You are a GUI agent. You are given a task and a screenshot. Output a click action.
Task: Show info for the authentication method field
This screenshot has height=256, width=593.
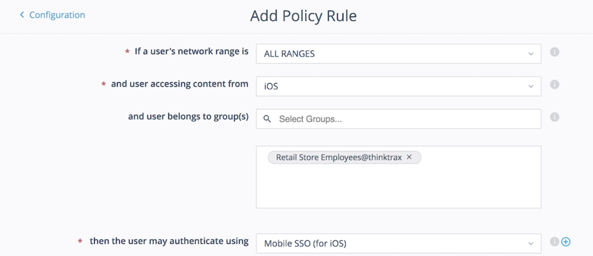[x=554, y=242]
